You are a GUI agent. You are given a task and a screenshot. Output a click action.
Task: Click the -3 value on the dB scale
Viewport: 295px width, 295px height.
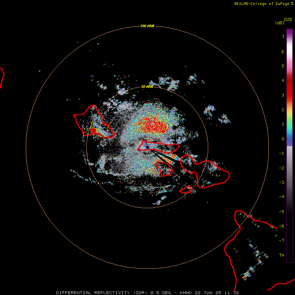(282, 183)
